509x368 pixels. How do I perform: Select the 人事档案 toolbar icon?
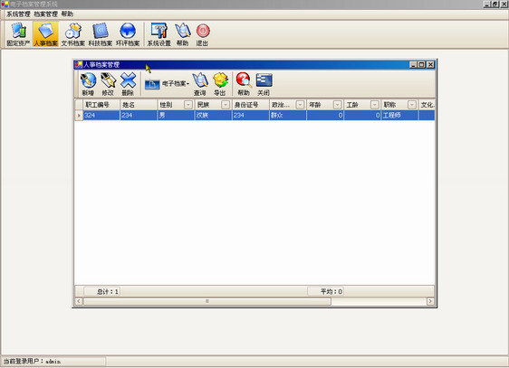[x=46, y=34]
